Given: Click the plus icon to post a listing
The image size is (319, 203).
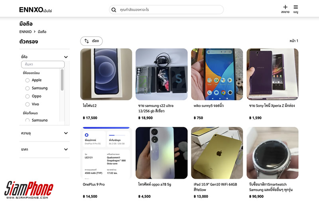Looking at the screenshot, I should click(x=285, y=7).
